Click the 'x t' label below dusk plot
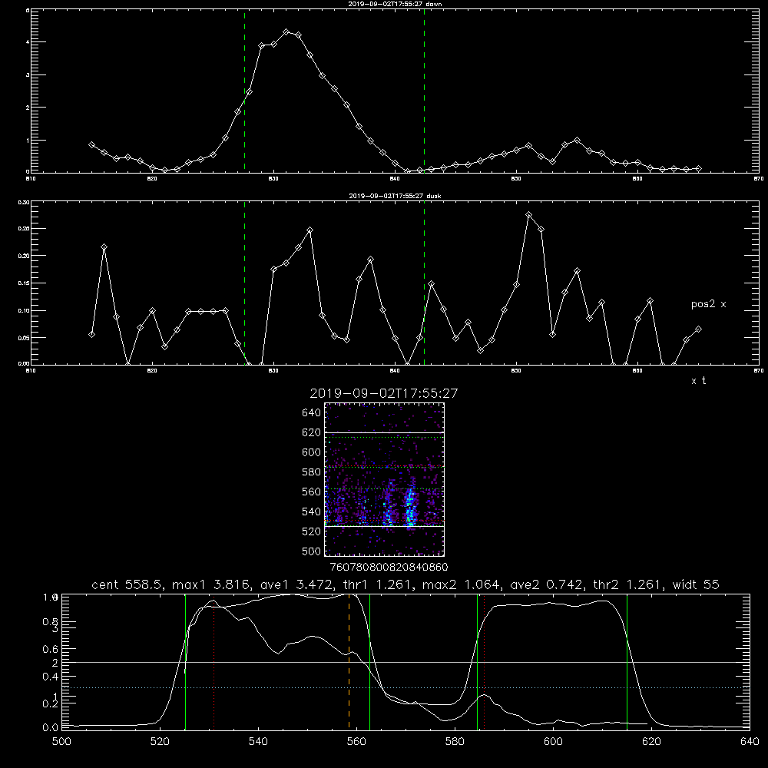 pyautogui.click(x=698, y=381)
